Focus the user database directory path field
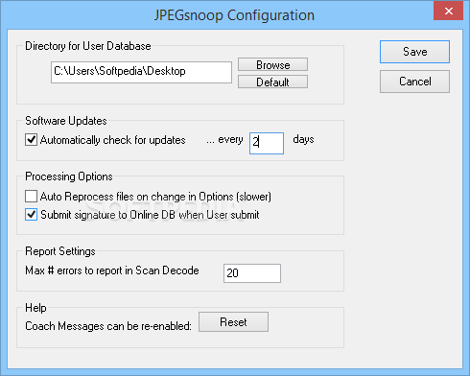The height and width of the screenshot is (376, 470). [x=141, y=73]
